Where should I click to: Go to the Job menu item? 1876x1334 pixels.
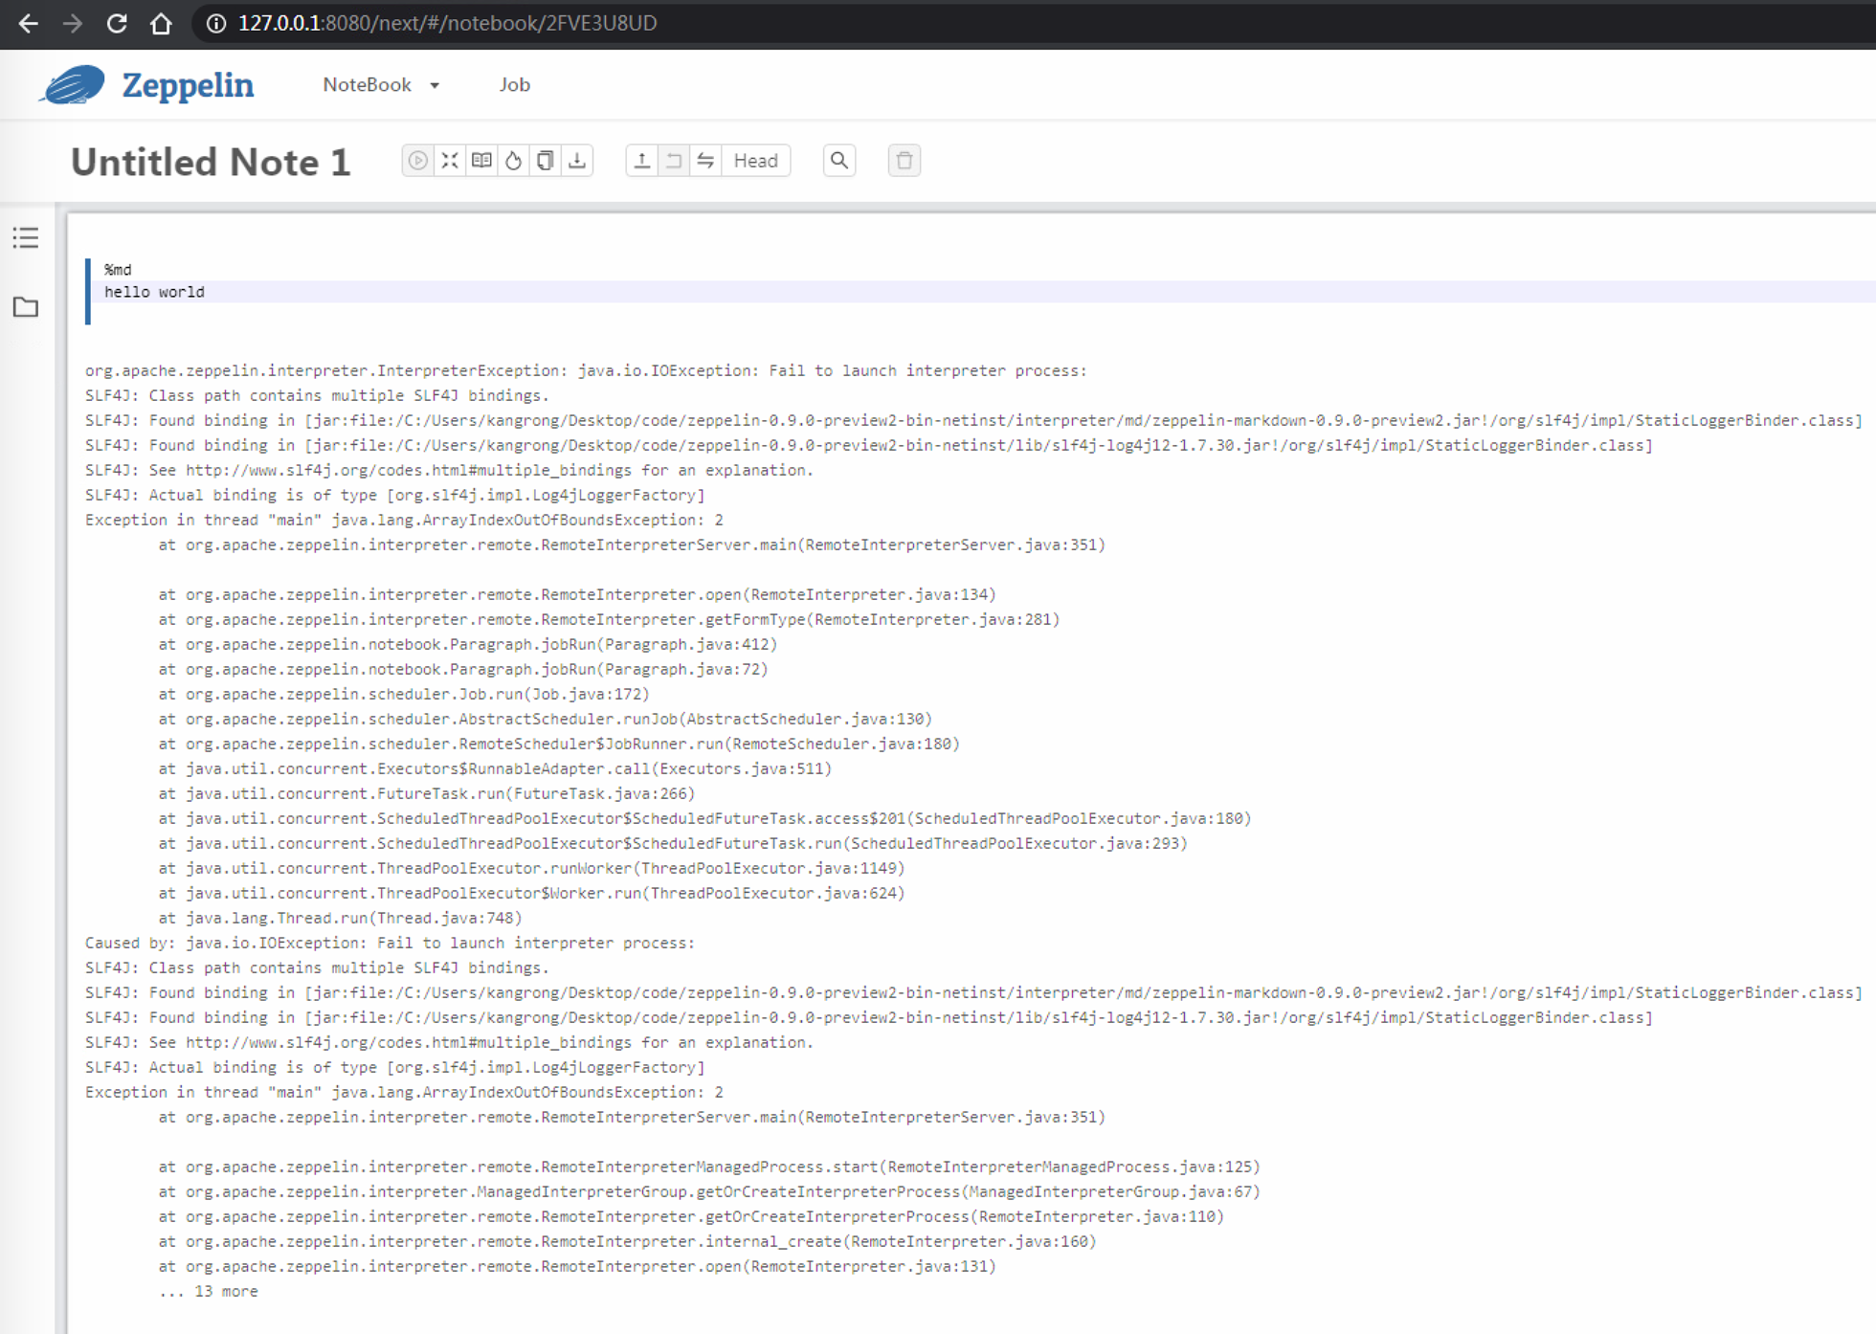point(514,85)
